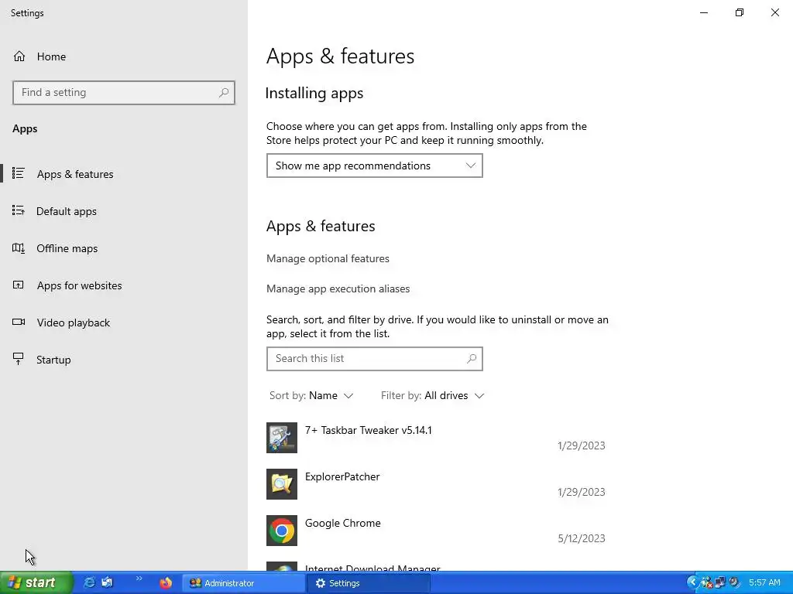Expand the quick launch overflow chevron

139,579
